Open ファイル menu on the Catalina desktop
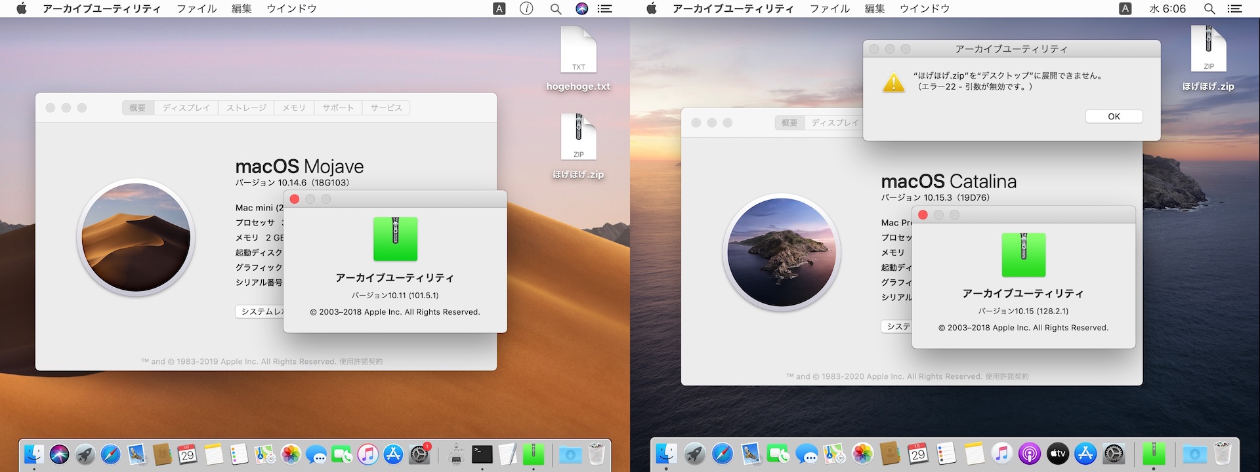This screenshot has height=472, width=1260. click(x=829, y=9)
